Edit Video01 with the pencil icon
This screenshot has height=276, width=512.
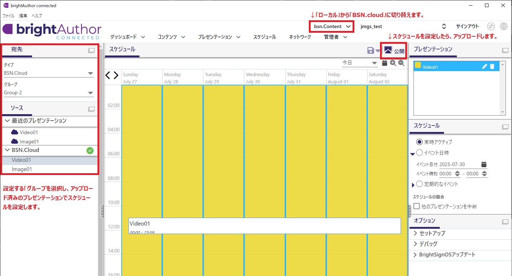(x=484, y=67)
